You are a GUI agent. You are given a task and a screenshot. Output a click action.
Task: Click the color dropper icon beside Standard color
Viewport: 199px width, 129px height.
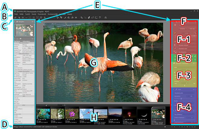pyautogui.click(x=175, y=48)
